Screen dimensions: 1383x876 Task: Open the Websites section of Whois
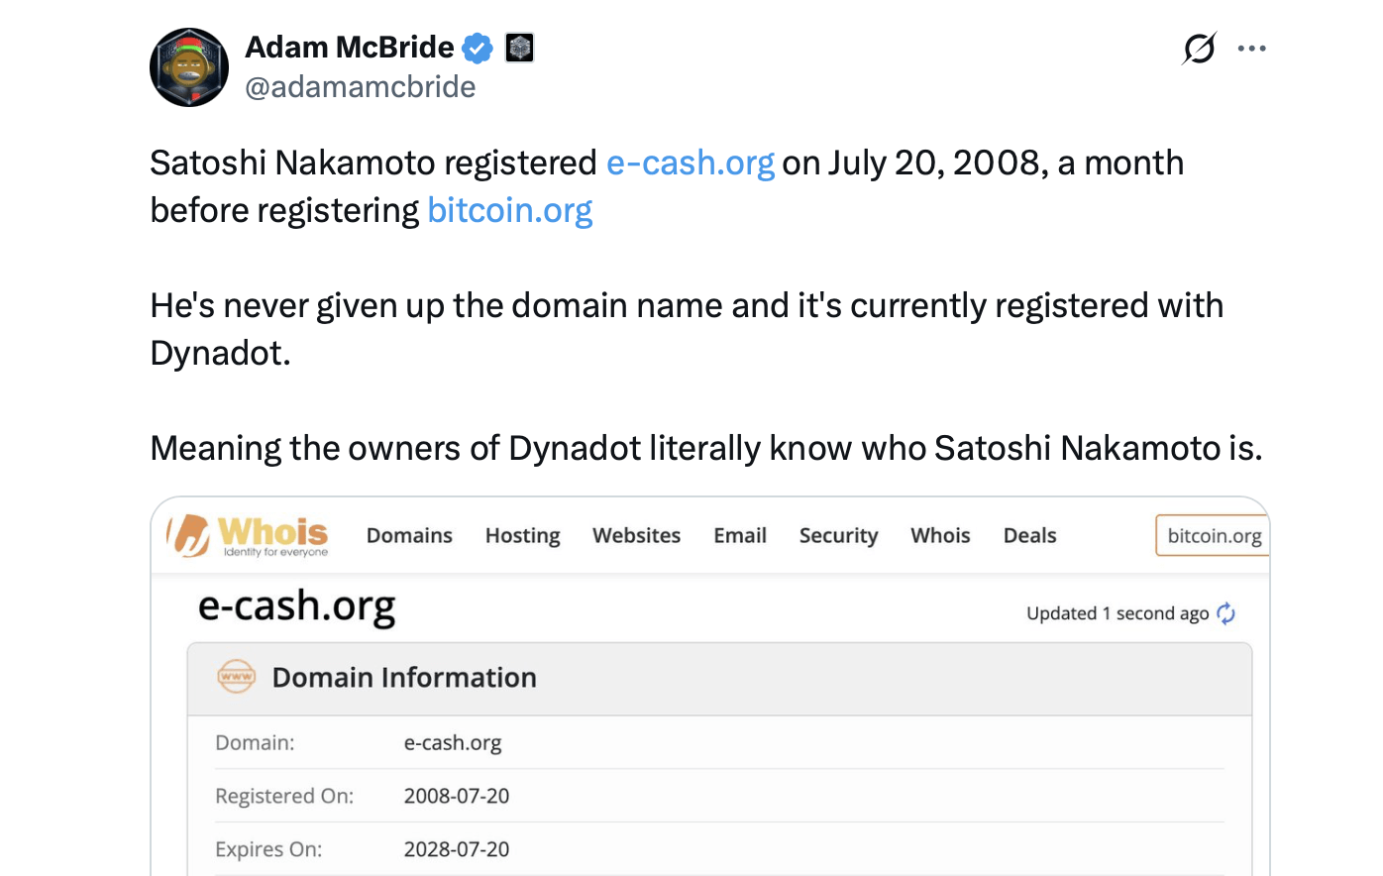[636, 535]
